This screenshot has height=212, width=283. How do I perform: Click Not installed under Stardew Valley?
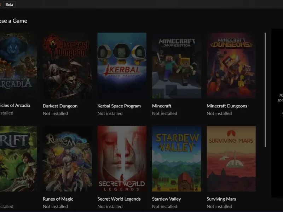point(164,207)
